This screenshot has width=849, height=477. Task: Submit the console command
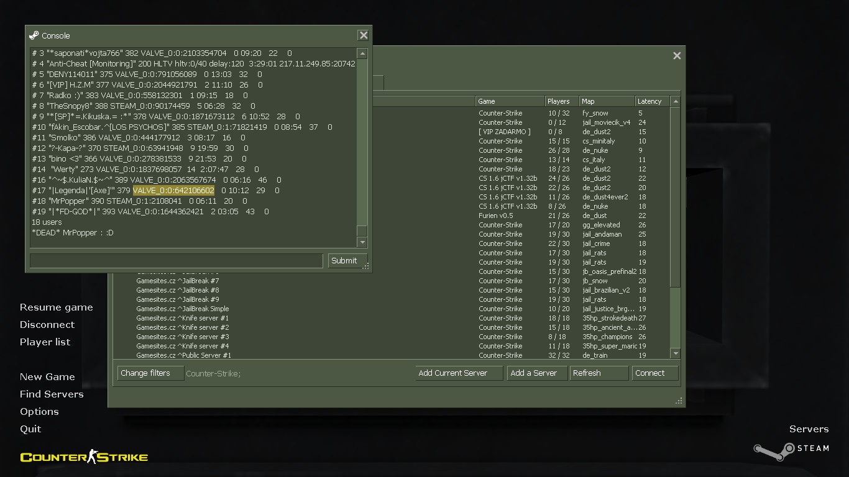tap(347, 261)
